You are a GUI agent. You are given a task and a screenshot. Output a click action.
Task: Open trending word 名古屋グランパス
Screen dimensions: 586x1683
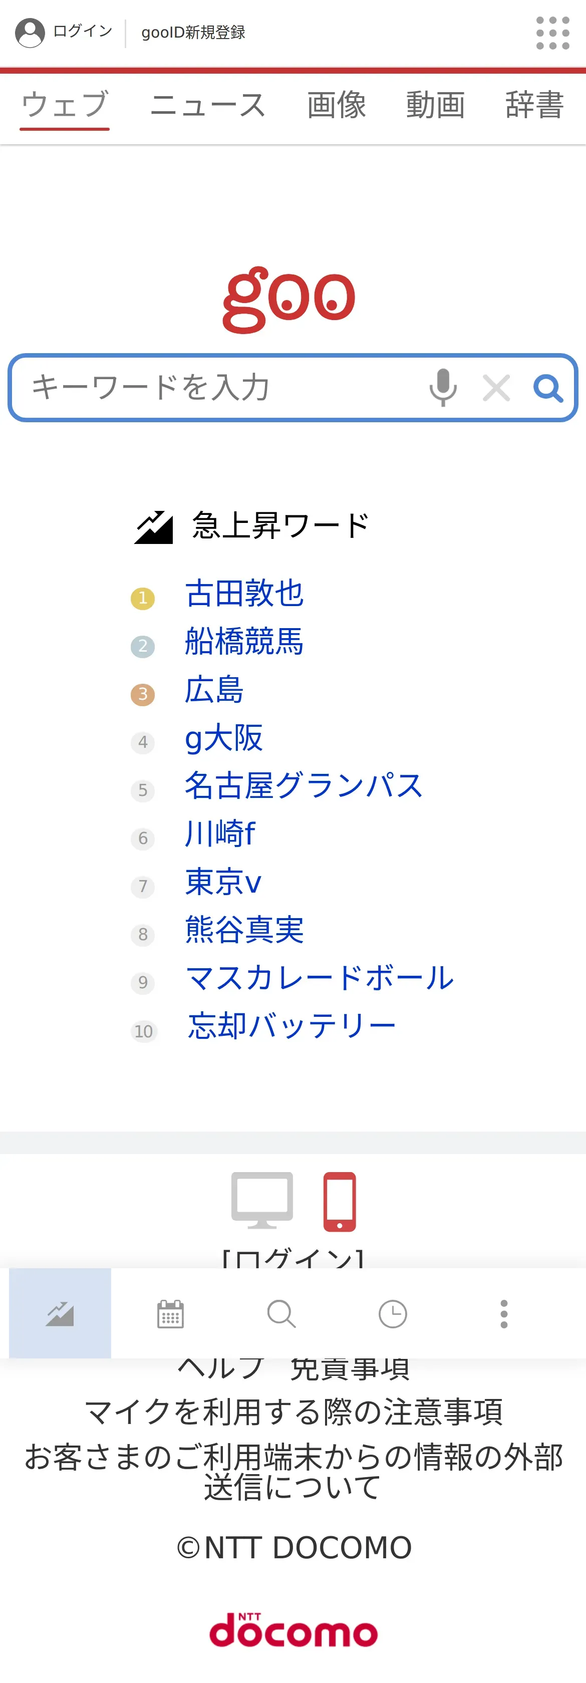[304, 785]
